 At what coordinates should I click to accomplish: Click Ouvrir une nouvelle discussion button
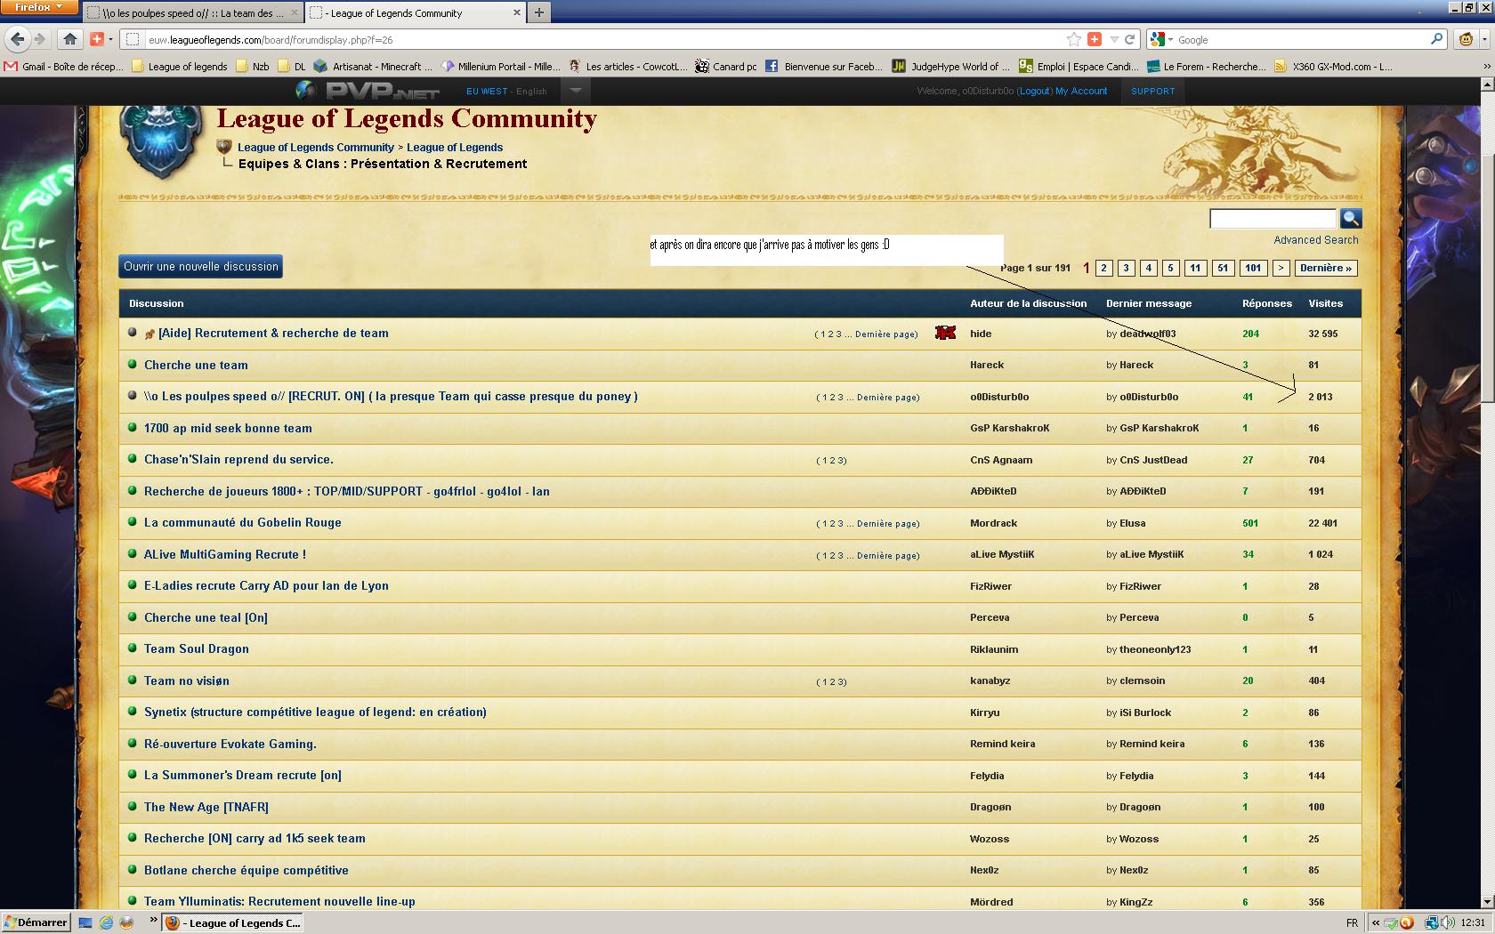coord(201,267)
